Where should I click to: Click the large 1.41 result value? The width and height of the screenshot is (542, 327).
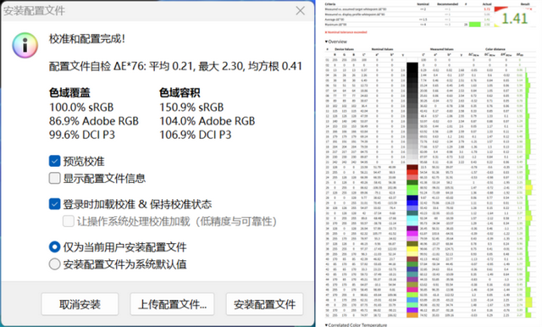click(514, 19)
